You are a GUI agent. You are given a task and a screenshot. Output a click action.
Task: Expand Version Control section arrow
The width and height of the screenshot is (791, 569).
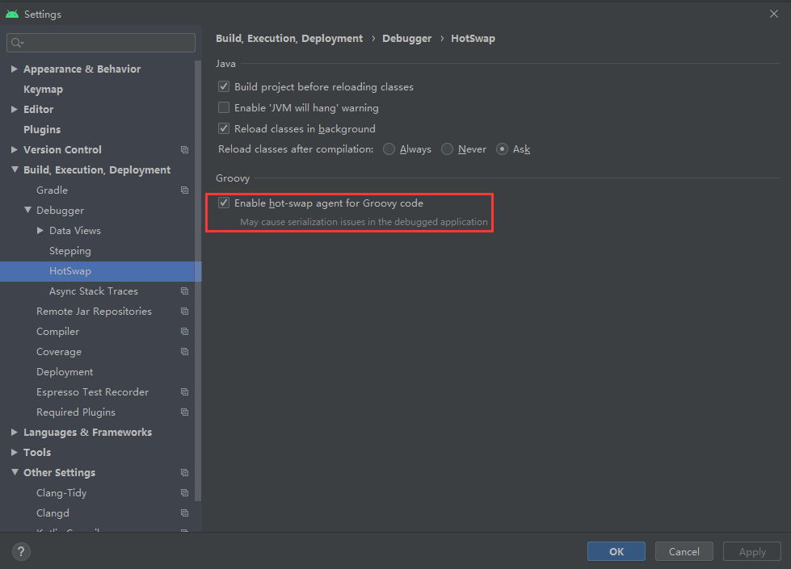click(x=15, y=149)
